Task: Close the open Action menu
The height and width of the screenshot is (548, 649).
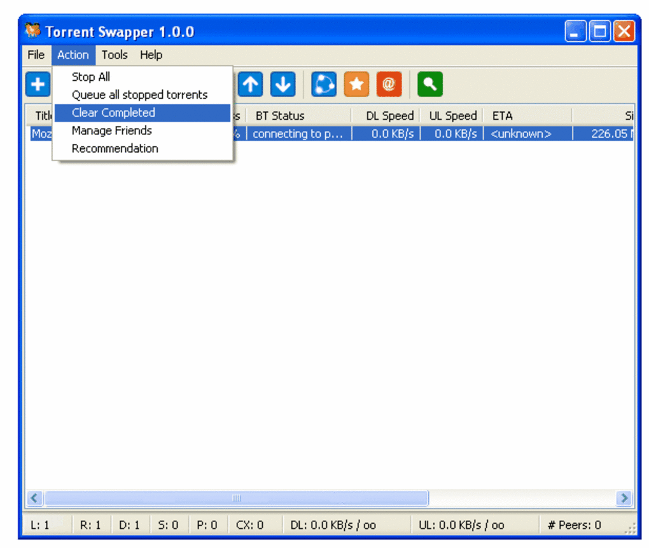Action: 73,55
